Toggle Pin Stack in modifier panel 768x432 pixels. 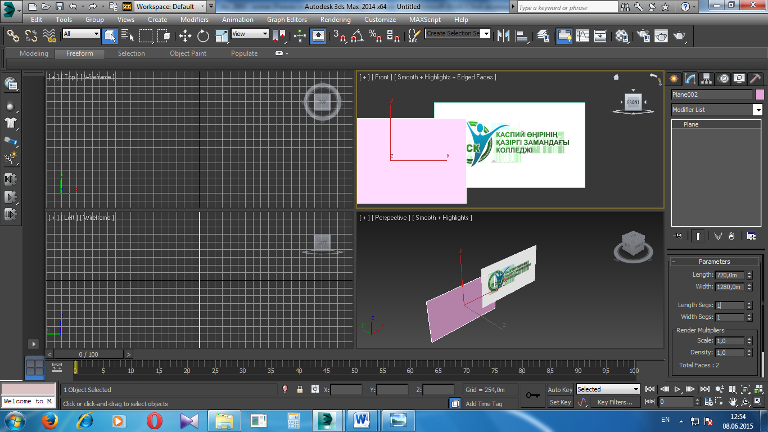[678, 236]
